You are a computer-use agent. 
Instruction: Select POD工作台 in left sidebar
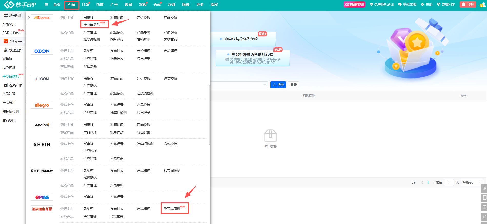(x=11, y=33)
